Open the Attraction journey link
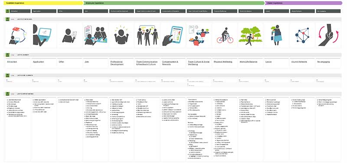 pos(12,62)
